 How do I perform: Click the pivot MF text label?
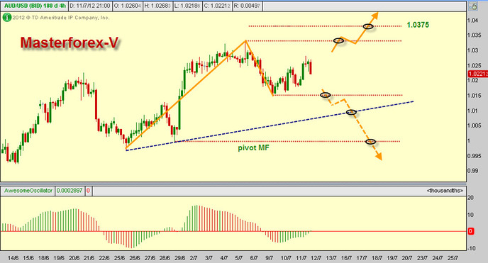(254, 148)
